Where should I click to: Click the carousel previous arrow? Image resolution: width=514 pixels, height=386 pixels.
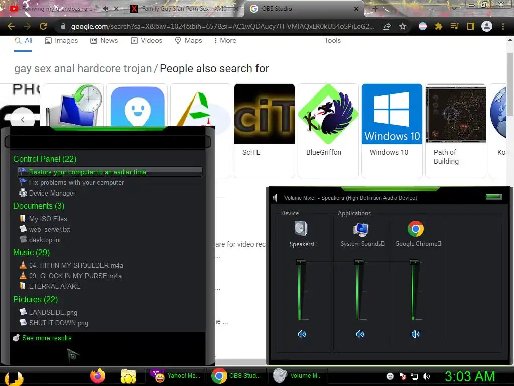(x=22, y=119)
